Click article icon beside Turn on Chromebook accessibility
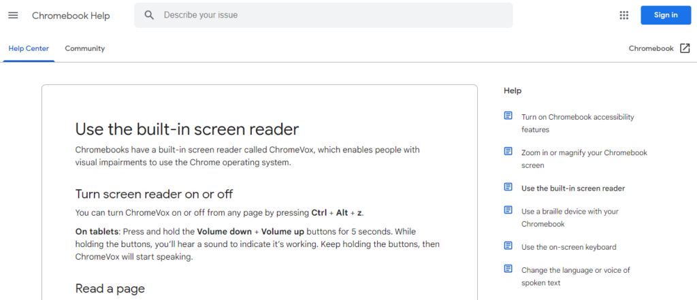697x300 pixels. tap(508, 116)
